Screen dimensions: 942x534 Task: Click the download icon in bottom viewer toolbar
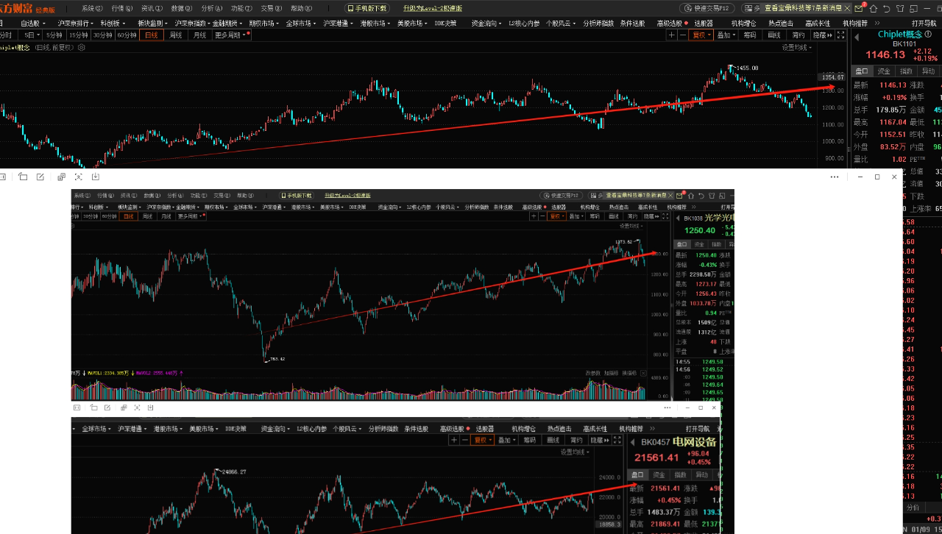coord(150,407)
